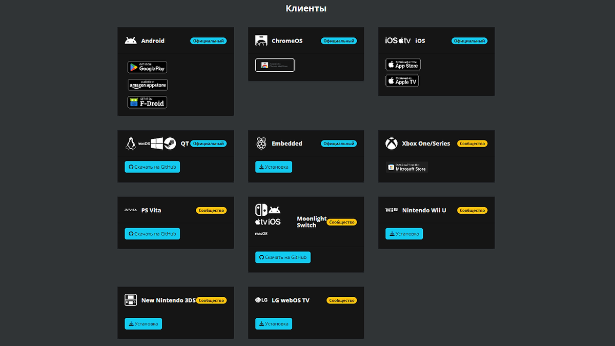Click the Nintendo Wii U community badge
This screenshot has width=615, height=346.
coord(472,211)
